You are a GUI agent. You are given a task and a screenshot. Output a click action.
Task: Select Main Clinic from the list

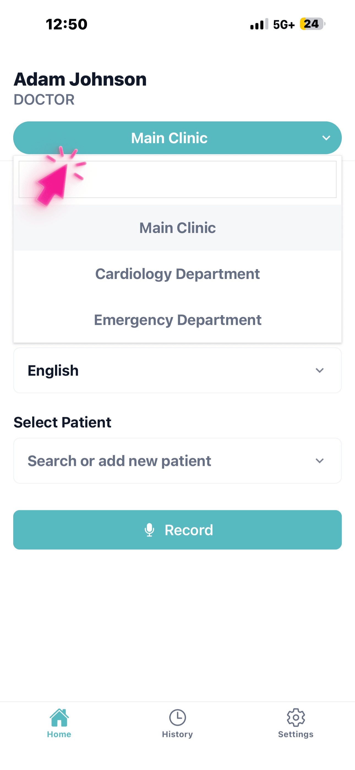177,228
